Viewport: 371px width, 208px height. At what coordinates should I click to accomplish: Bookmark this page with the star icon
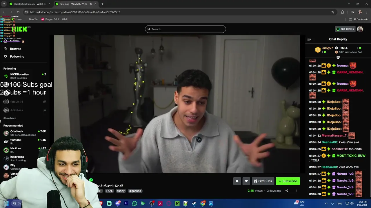333,12
